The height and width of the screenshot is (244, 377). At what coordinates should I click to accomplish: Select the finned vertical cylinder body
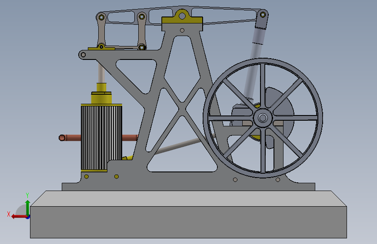[101, 137]
